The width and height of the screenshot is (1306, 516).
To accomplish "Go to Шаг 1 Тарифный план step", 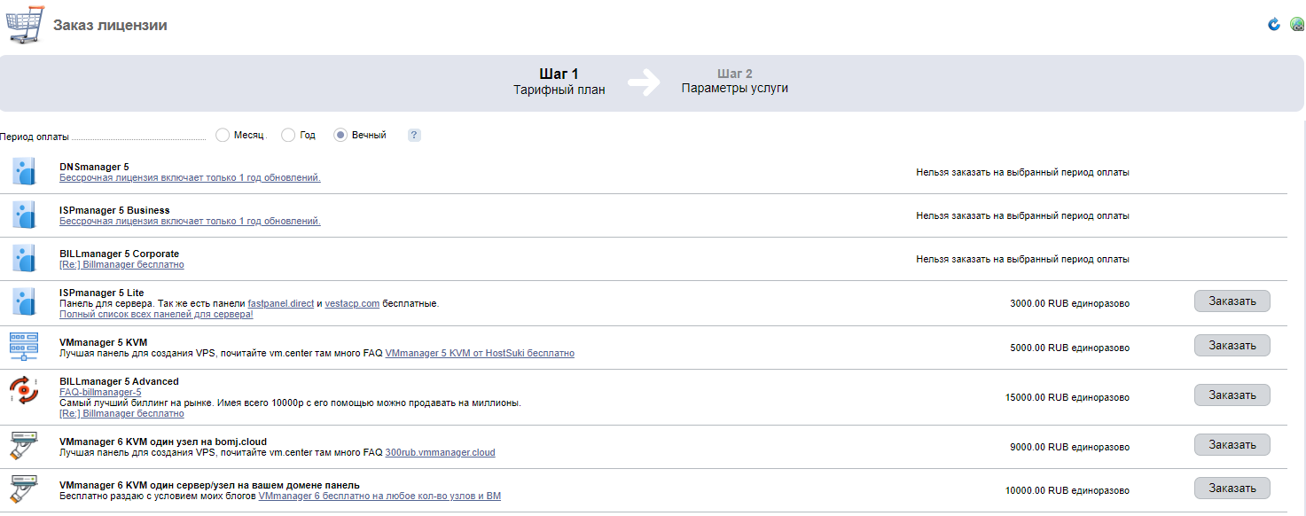I will [559, 82].
